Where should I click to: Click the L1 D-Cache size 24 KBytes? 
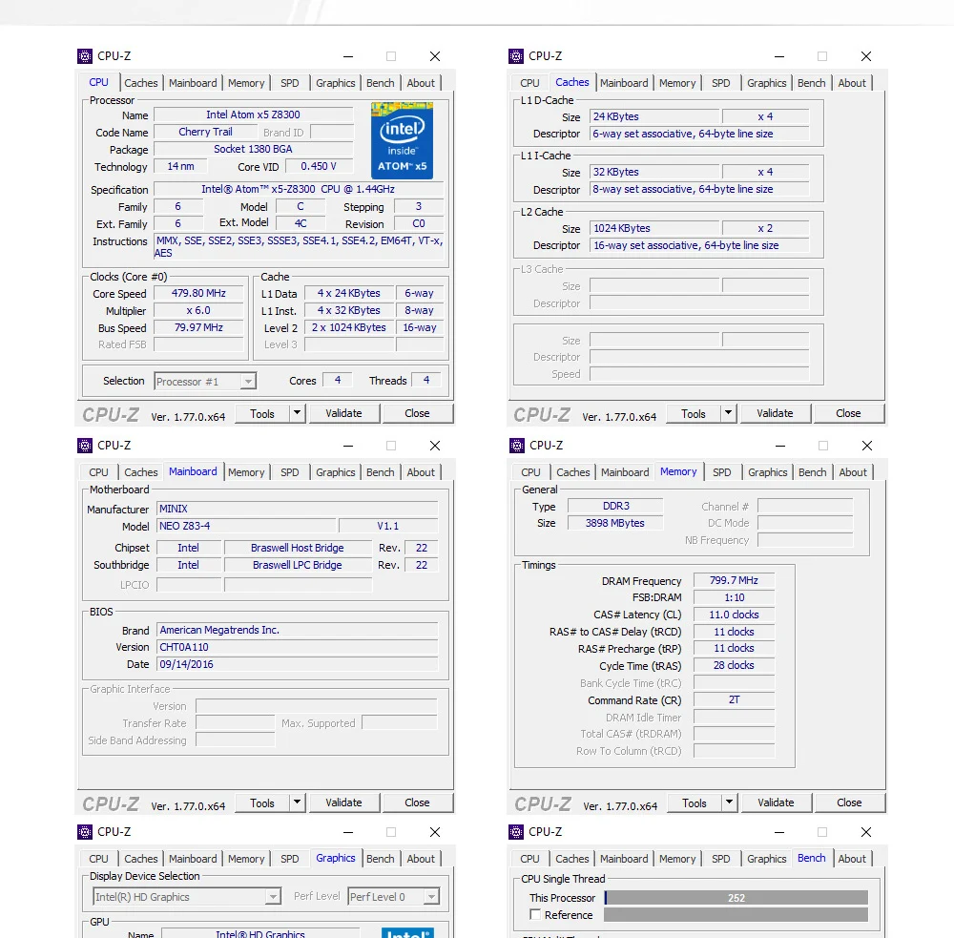654,116
